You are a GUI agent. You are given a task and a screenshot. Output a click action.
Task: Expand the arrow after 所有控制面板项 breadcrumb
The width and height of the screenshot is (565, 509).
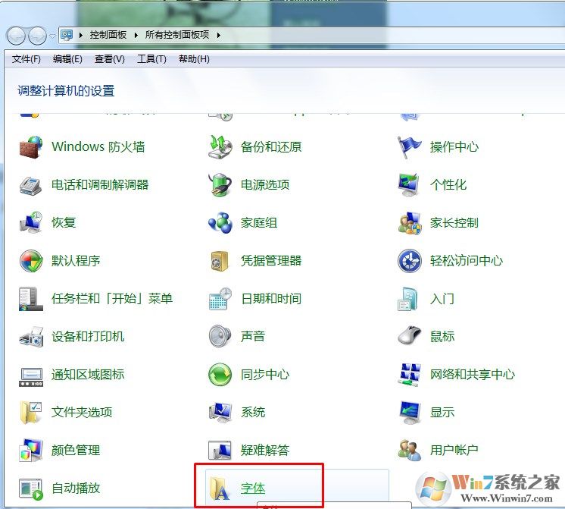tap(219, 35)
